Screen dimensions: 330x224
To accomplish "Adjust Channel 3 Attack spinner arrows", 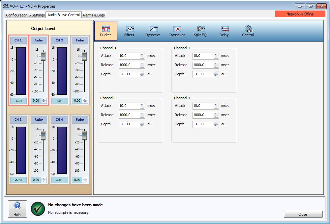I will coord(142,106).
